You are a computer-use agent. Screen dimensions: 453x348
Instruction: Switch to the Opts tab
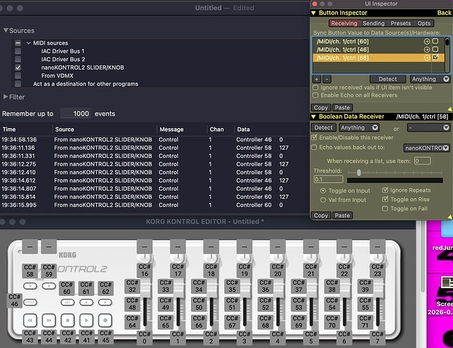coord(424,24)
